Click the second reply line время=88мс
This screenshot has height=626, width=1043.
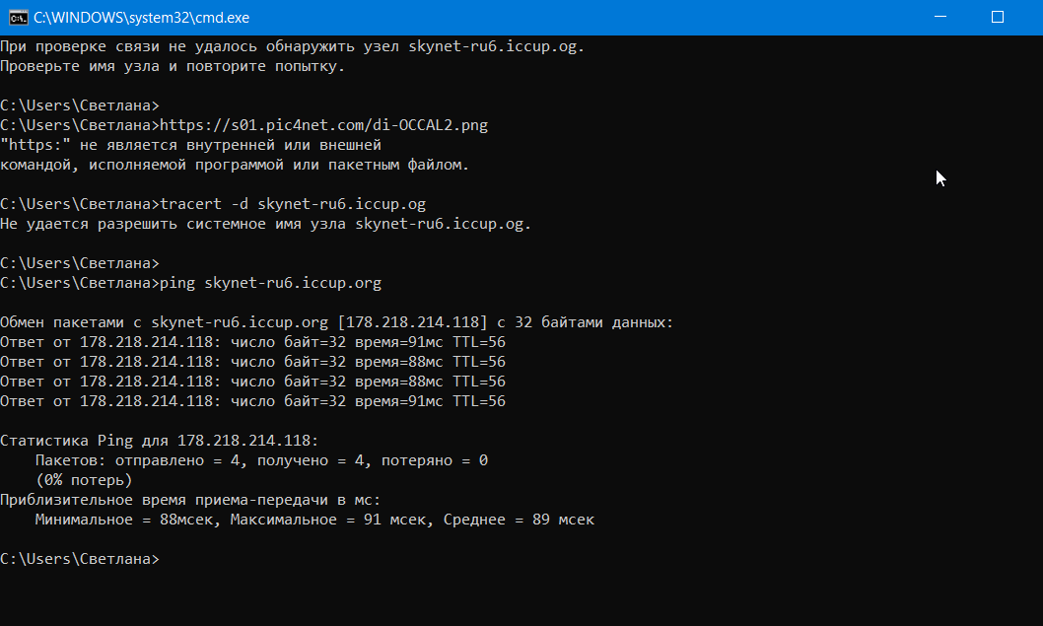(x=252, y=362)
